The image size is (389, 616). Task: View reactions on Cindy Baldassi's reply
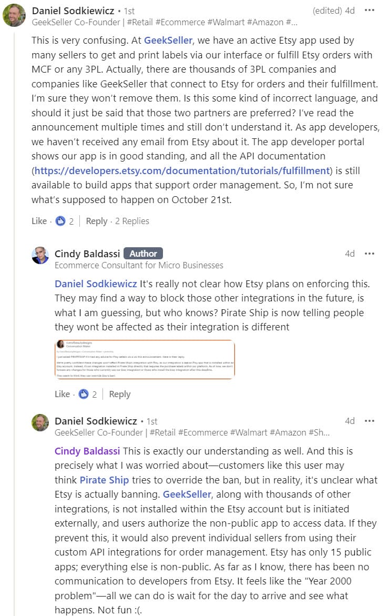88,394
